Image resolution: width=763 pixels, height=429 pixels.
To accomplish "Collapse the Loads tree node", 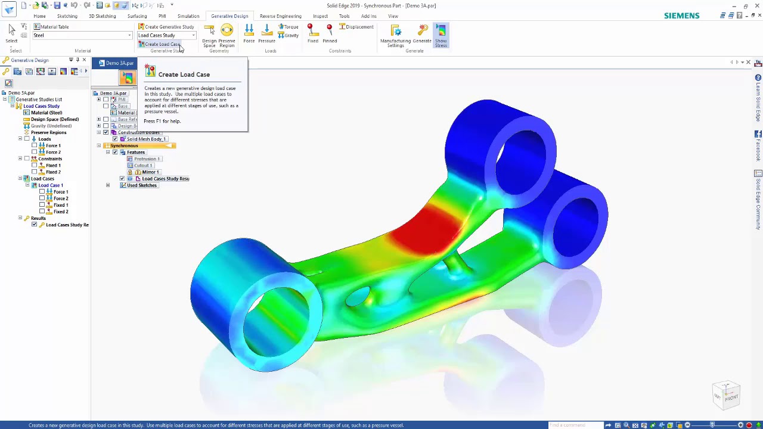I will pyautogui.click(x=20, y=139).
